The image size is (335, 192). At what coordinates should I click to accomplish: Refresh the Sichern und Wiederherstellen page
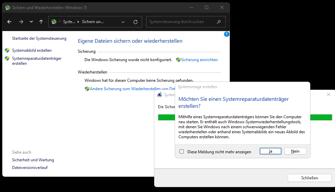click(x=135, y=22)
